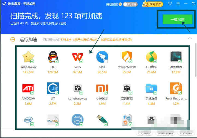
Task: Click the blue printer icon
Action: tap(78, 120)
